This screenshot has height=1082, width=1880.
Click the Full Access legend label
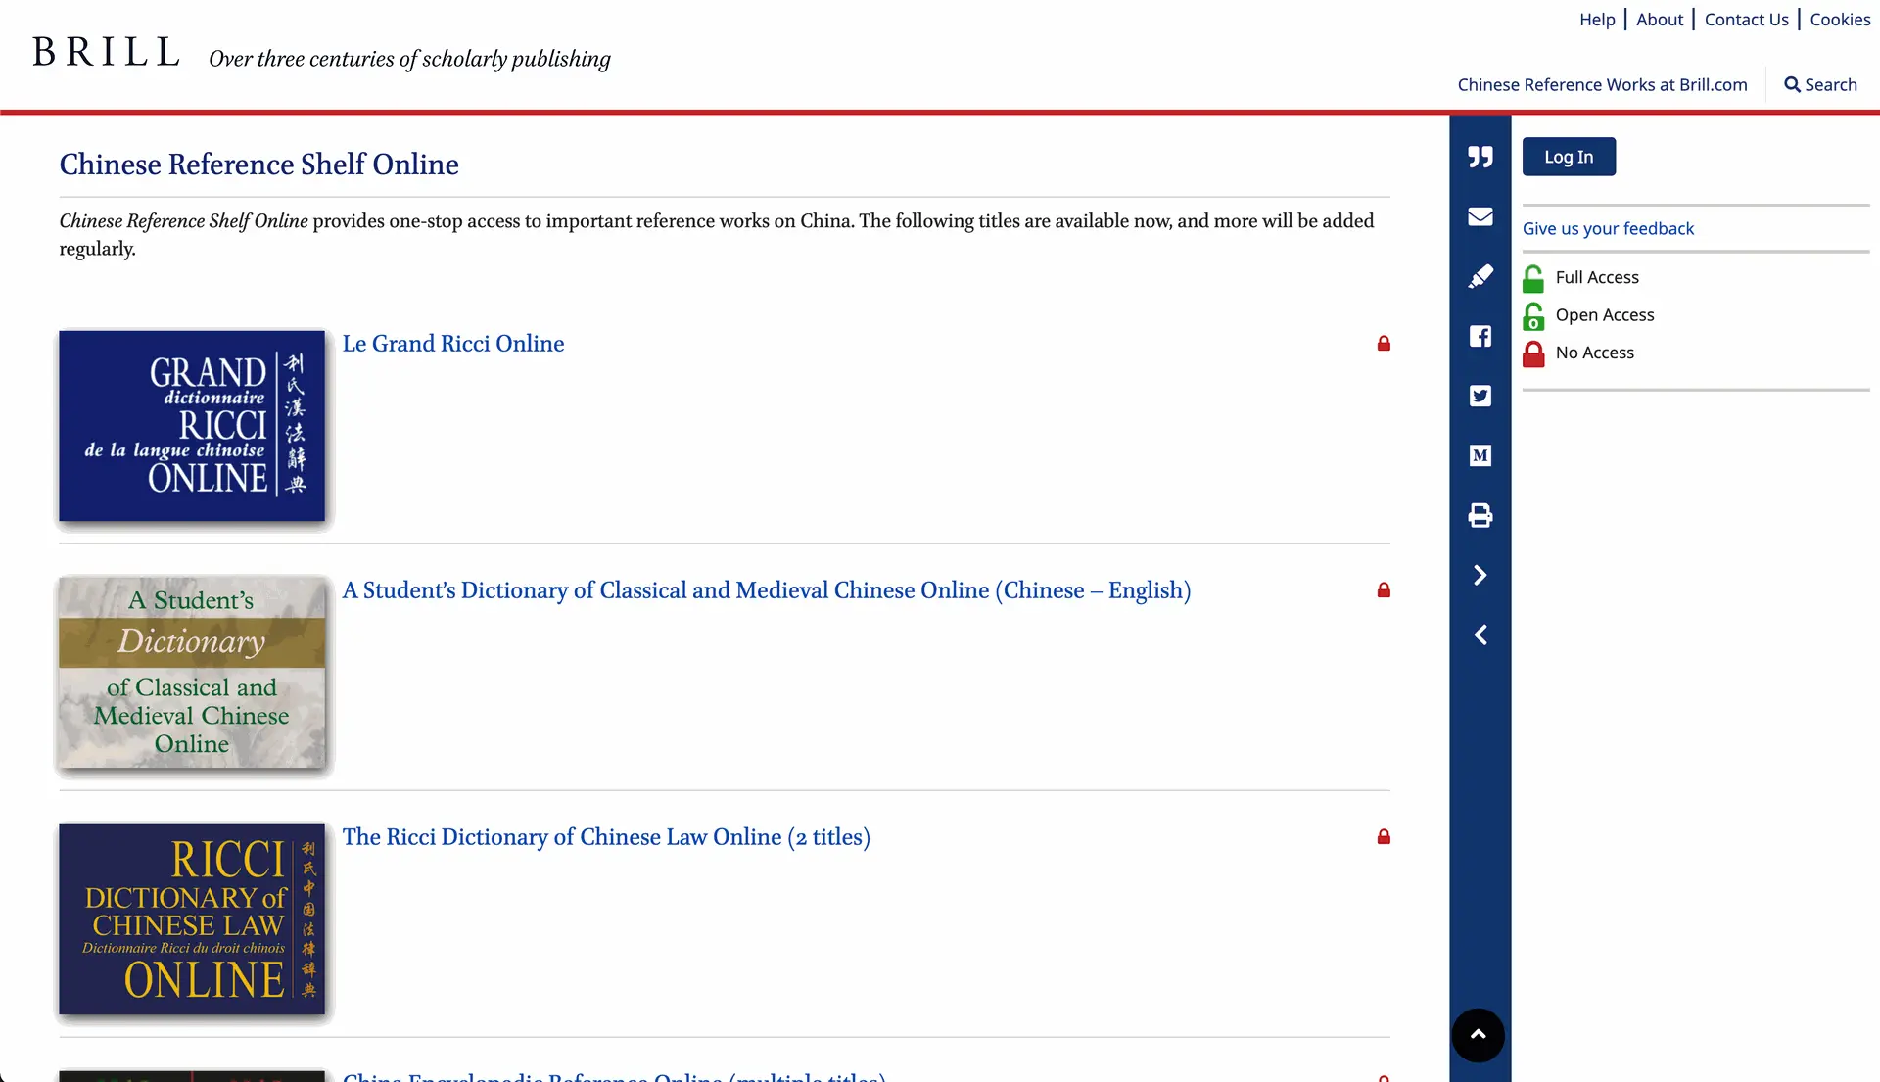pos(1597,277)
